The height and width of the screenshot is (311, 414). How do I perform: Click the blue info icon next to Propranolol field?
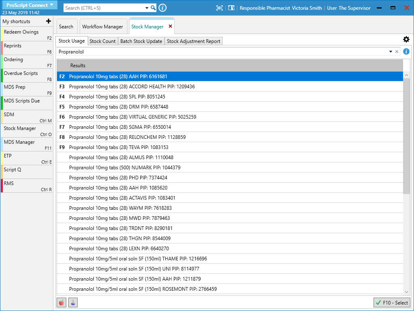tap(406, 51)
